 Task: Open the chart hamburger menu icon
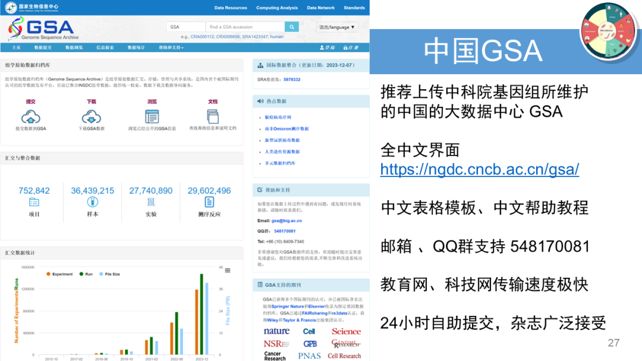pyautogui.click(x=228, y=270)
